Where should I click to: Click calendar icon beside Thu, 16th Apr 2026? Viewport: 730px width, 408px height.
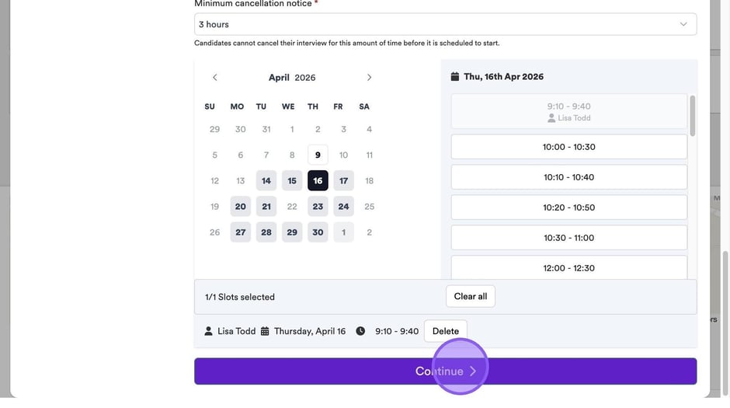point(455,77)
